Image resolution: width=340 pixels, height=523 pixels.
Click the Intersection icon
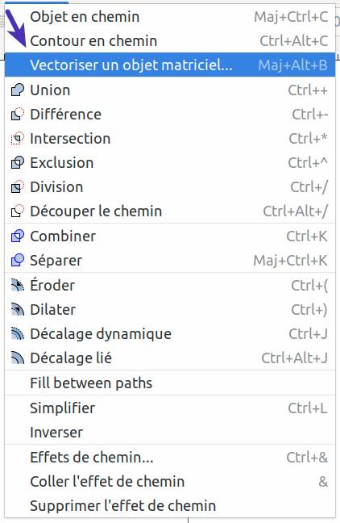click(x=18, y=139)
